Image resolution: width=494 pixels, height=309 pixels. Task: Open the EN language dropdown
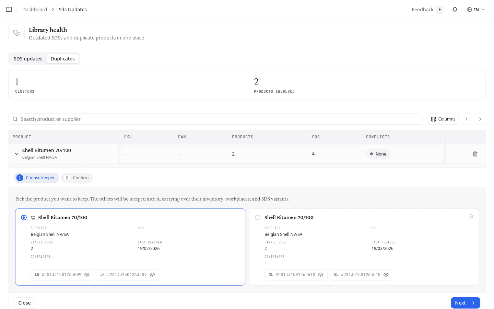[476, 10]
